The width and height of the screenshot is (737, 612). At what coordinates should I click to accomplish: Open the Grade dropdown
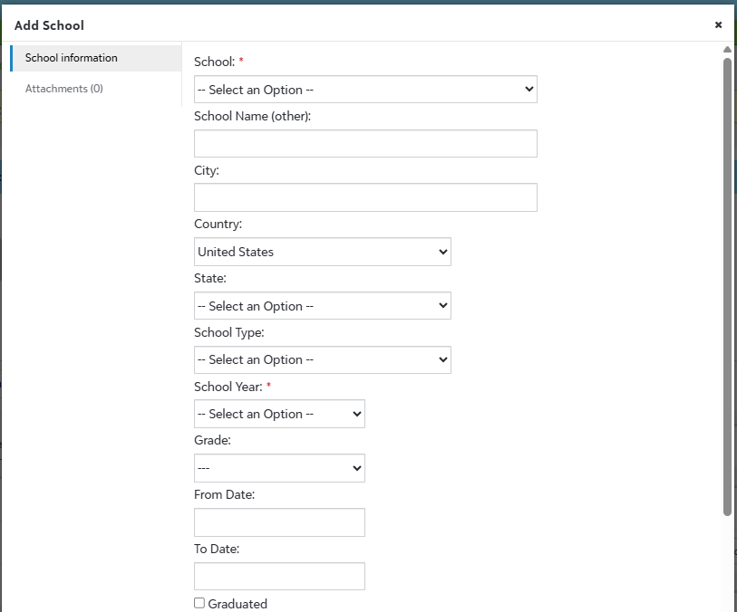tap(279, 468)
